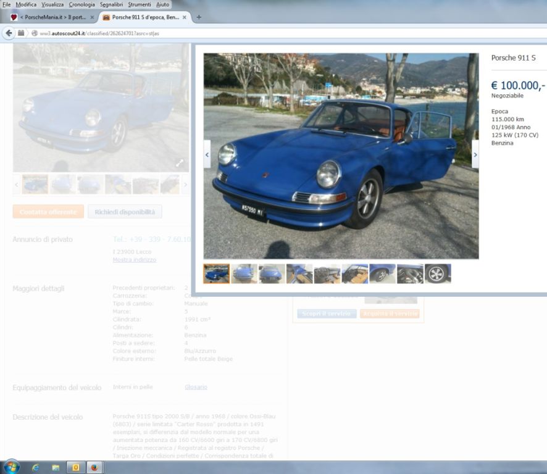Go to previous thumbnails in the listing gallery strip
This screenshot has height=474, width=547.
(x=17, y=184)
